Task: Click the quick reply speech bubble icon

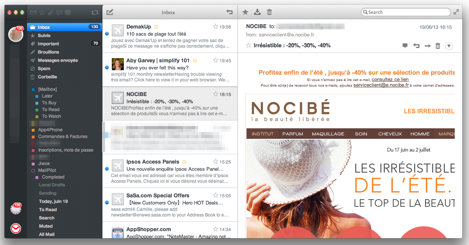Action: coord(405,46)
